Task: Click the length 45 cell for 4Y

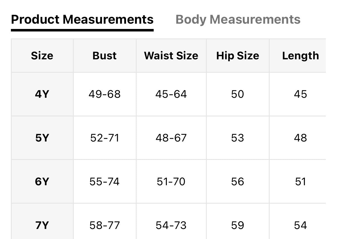Action: (x=301, y=94)
